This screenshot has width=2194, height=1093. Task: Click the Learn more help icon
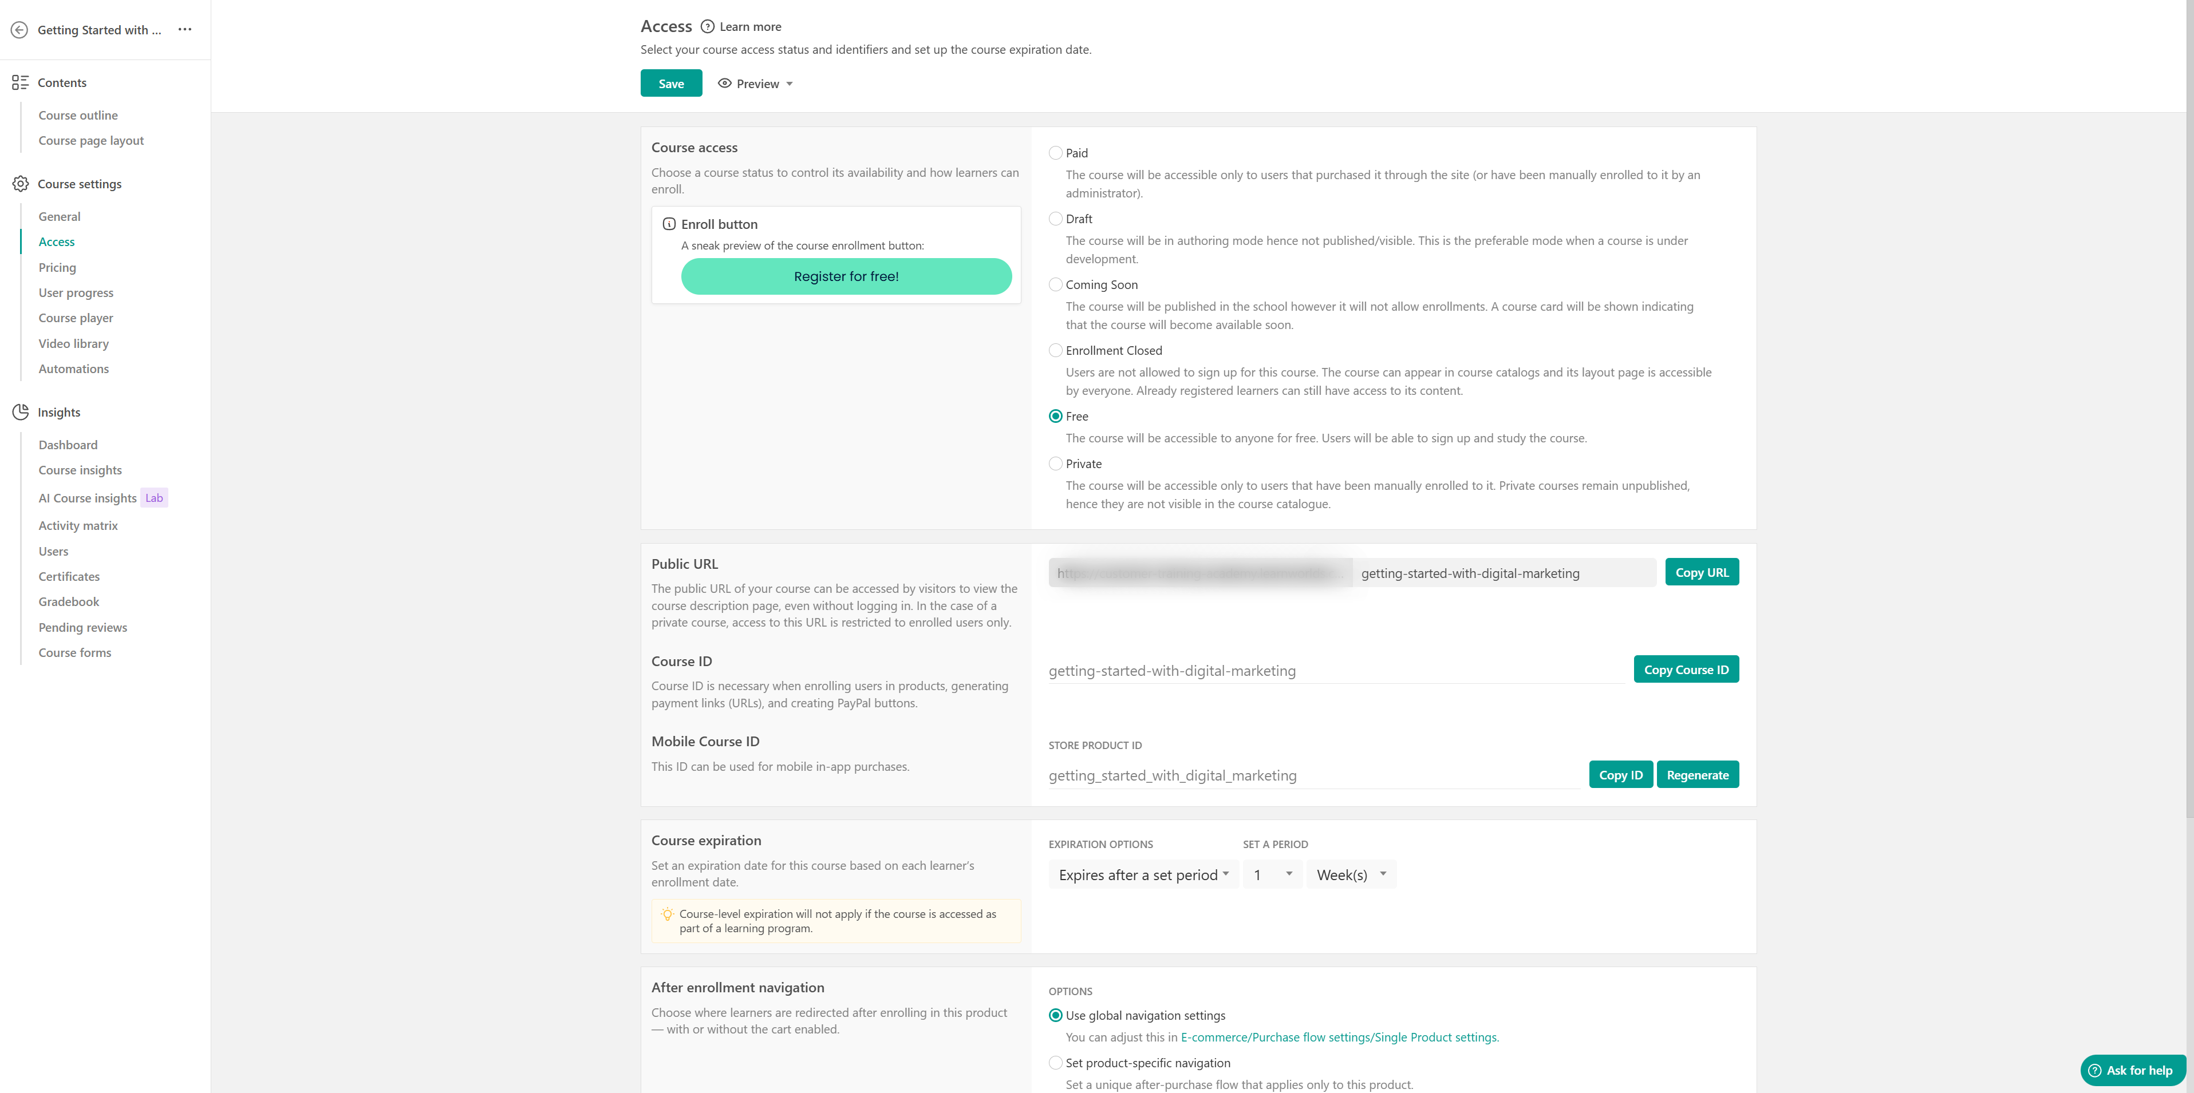point(707,26)
